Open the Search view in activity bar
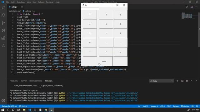Image resolution: width=200 pixels, height=112 pixels. (3, 7)
